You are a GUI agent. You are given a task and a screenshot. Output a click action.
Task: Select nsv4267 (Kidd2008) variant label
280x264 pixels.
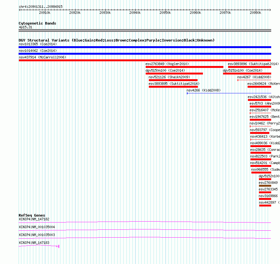[254, 77]
